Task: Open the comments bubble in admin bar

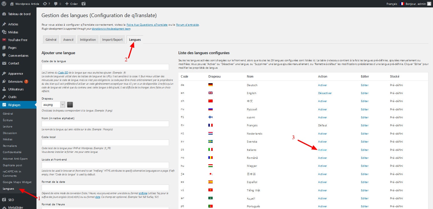Action: coord(57,4)
